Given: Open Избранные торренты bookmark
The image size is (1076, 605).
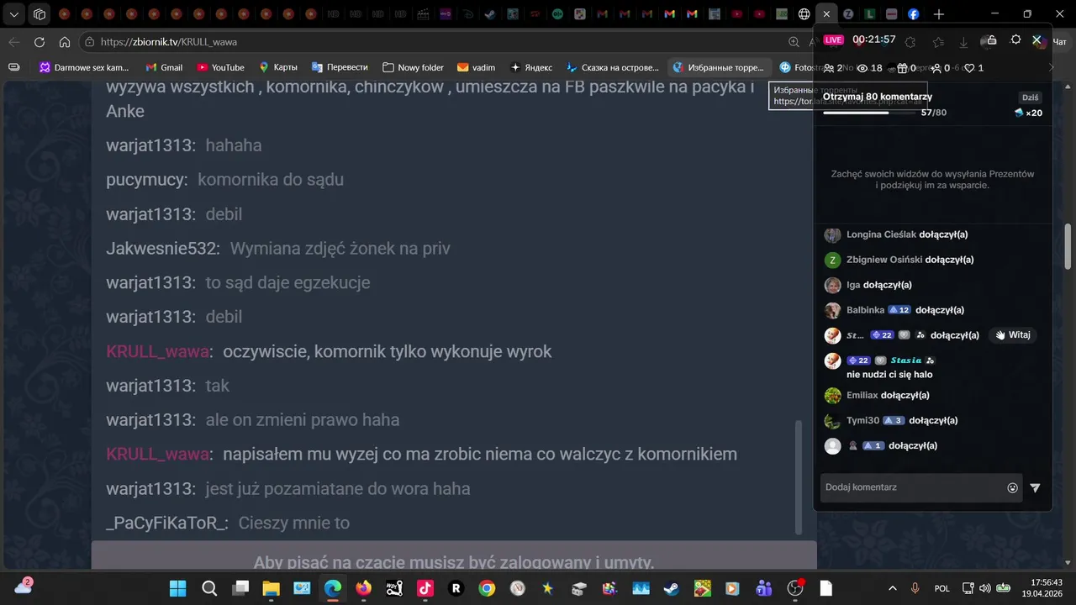Looking at the screenshot, I should coord(719,67).
